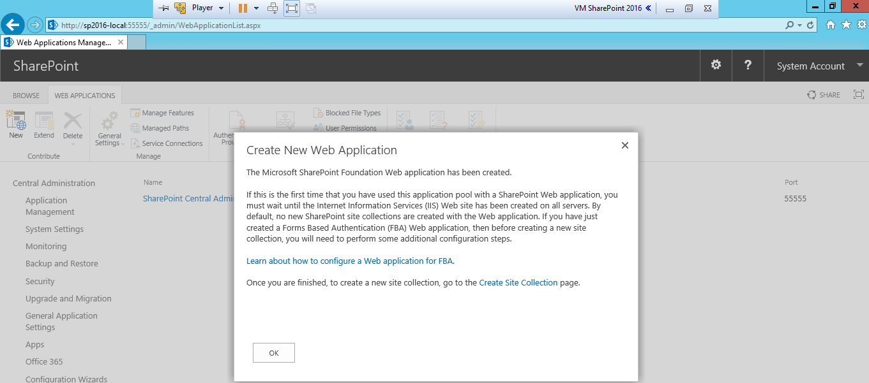The width and height of the screenshot is (869, 383).
Task: Select the SharePoint Central Admin web application
Action: point(188,198)
